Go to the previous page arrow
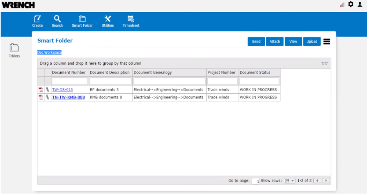Image resolution: width=367 pixels, height=194 pixels. tap(318, 181)
